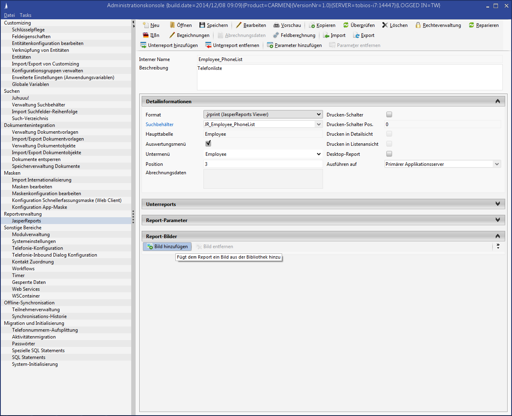Click the Speichern disk icon
512x416 pixels.
click(x=202, y=25)
